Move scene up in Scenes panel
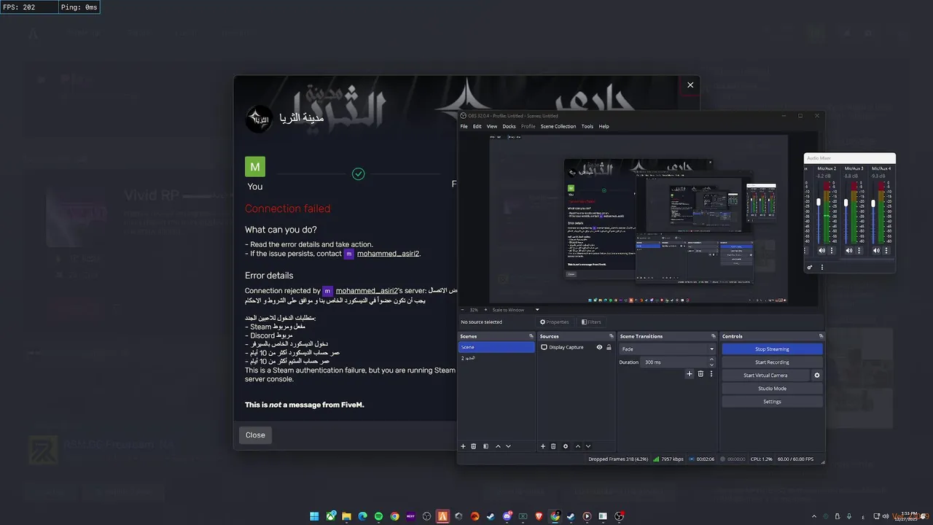This screenshot has width=933, height=525. point(498,446)
